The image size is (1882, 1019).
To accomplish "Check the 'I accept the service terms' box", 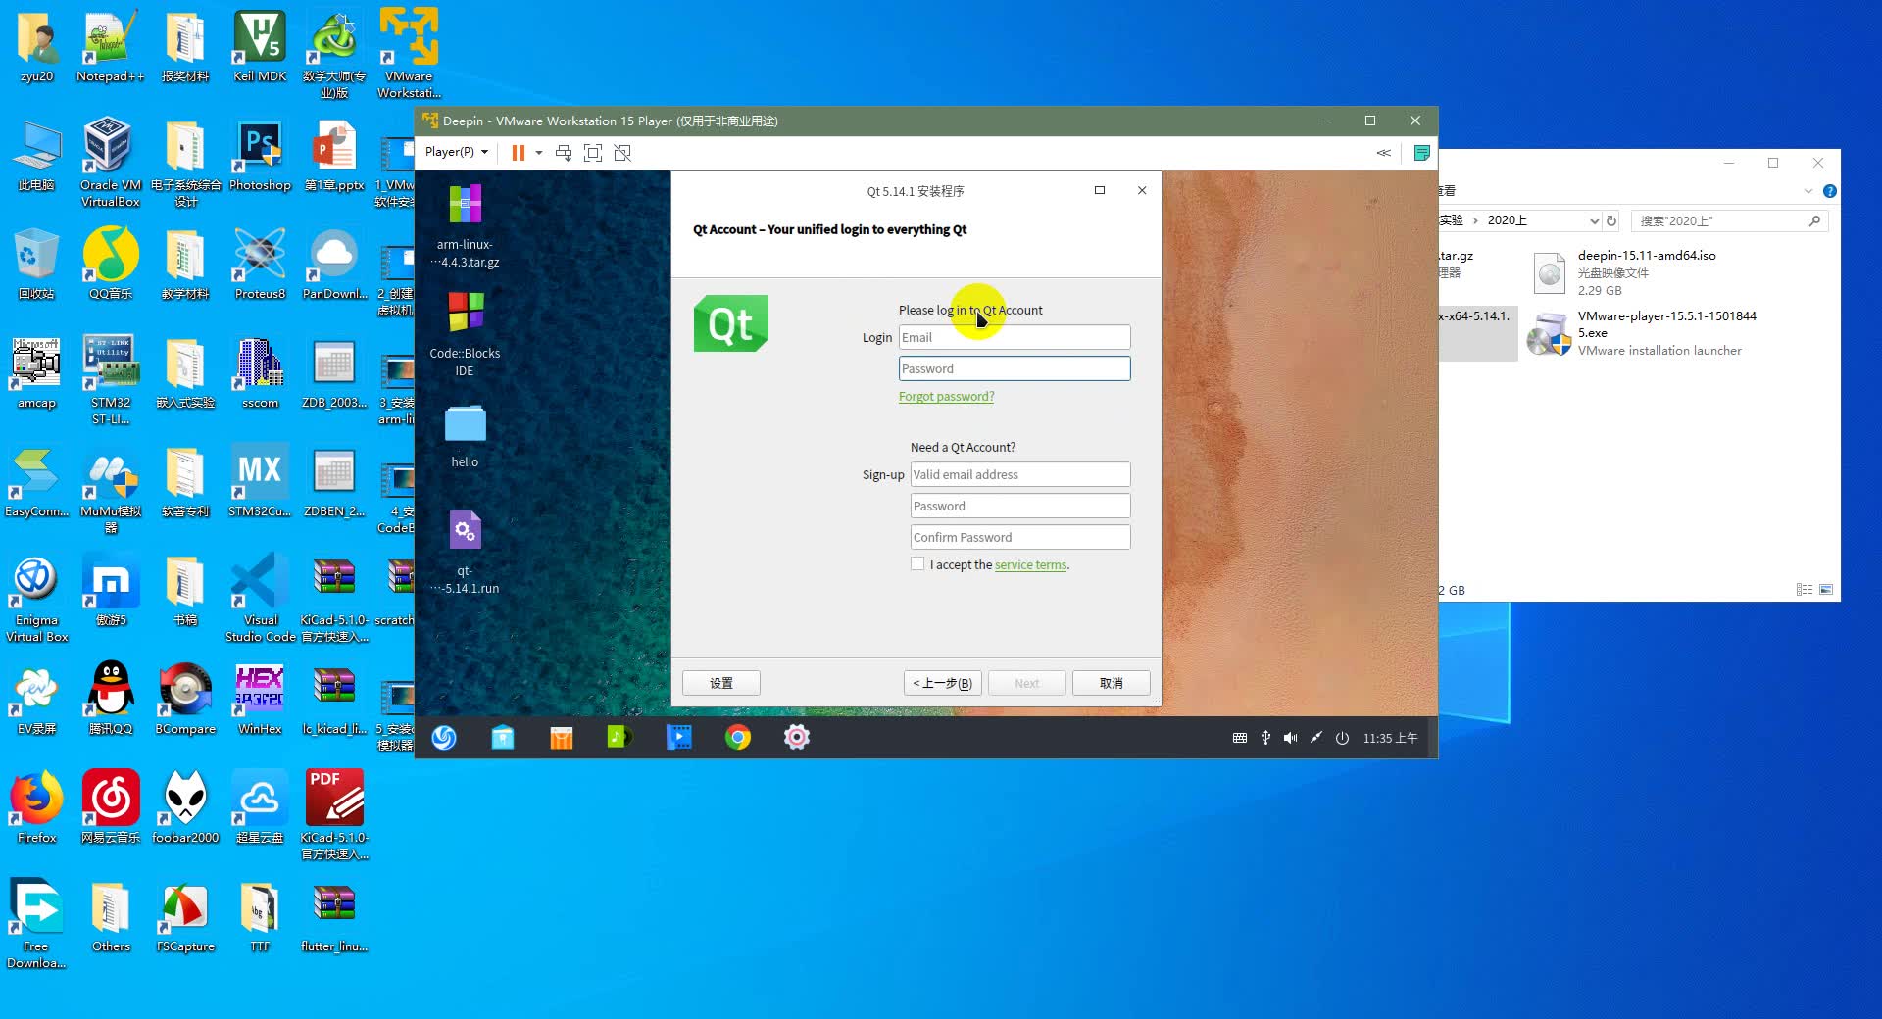I will click(x=917, y=564).
